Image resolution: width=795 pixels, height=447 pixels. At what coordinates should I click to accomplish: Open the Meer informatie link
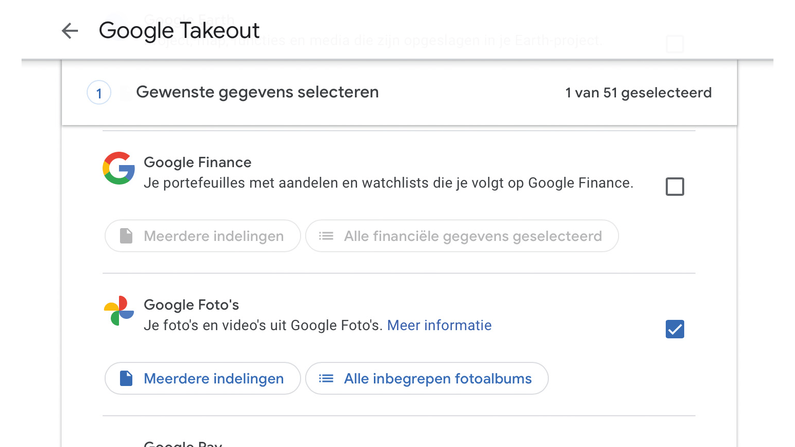(439, 326)
